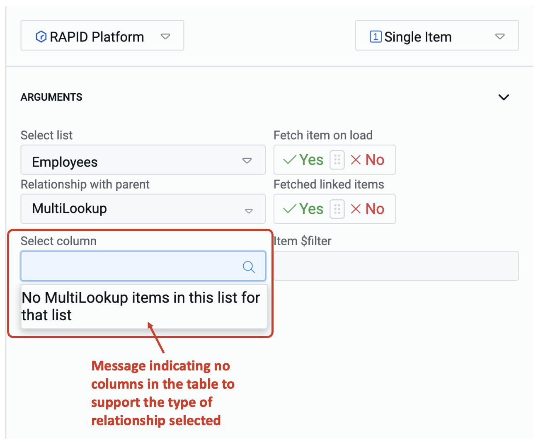Set Fetched linked items to Yes
The width and height of the screenshot is (538, 445).
tap(303, 209)
